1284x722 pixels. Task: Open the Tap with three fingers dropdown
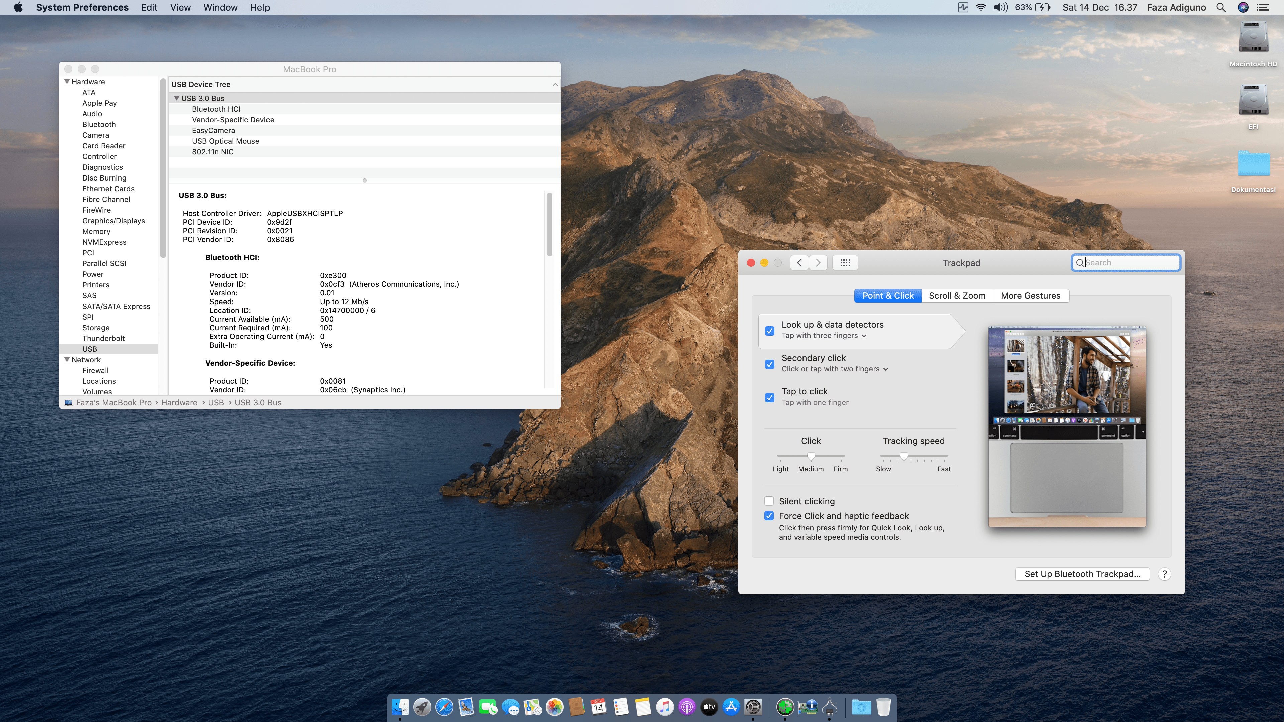[x=824, y=336]
